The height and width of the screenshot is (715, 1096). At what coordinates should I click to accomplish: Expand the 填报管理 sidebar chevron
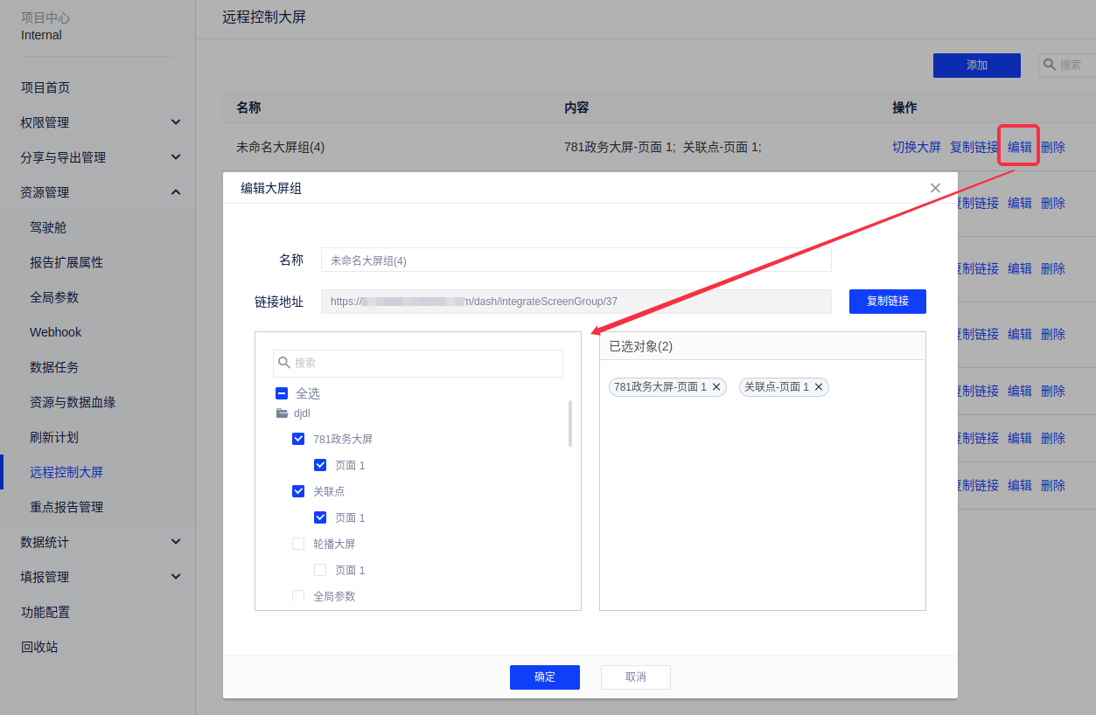click(x=176, y=577)
